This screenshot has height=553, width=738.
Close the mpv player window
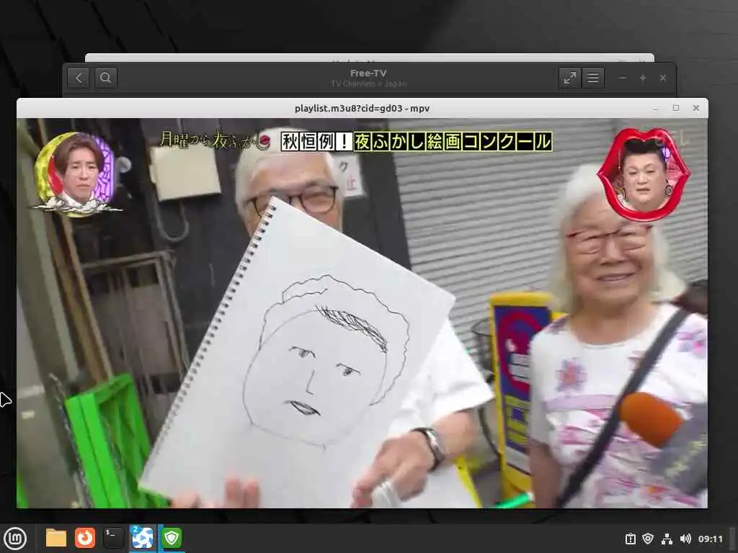tap(696, 108)
